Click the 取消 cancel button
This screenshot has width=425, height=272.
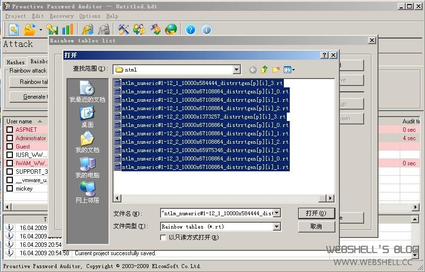pos(317,227)
